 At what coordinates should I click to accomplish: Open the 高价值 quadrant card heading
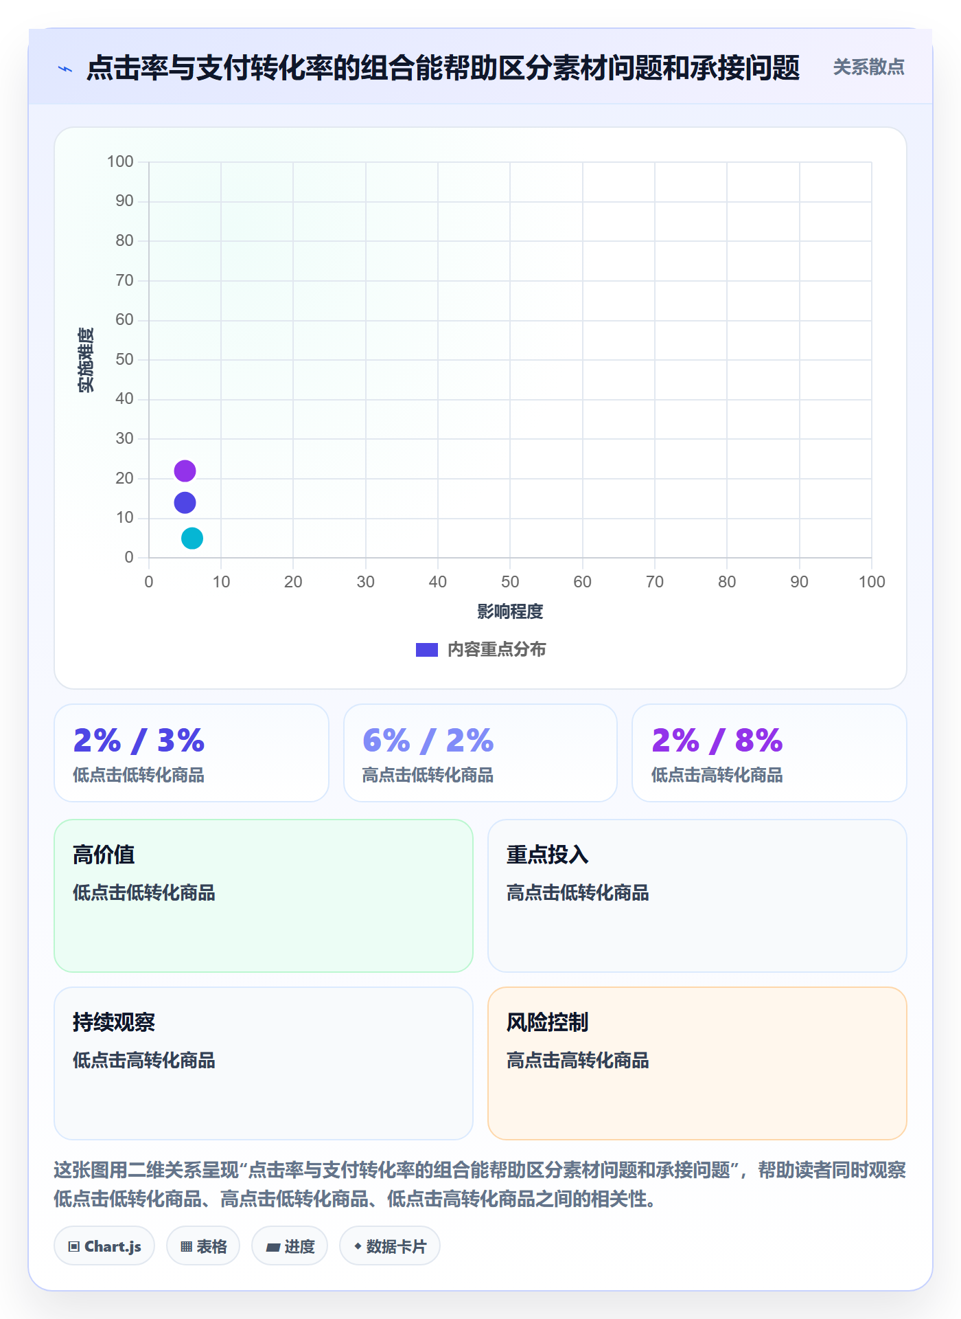(x=104, y=855)
